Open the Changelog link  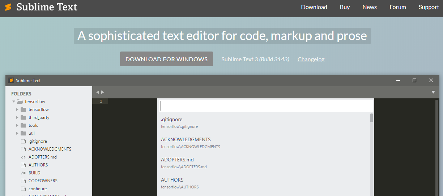point(311,59)
